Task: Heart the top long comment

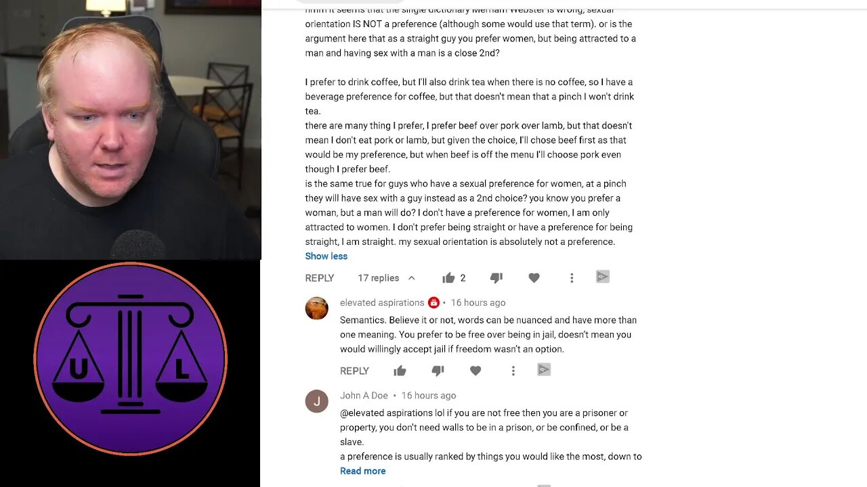Action: (x=534, y=278)
